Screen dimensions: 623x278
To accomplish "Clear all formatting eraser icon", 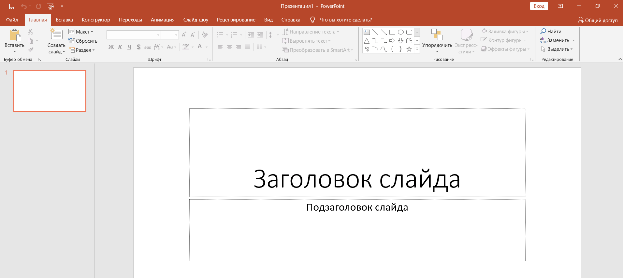I will [205, 35].
